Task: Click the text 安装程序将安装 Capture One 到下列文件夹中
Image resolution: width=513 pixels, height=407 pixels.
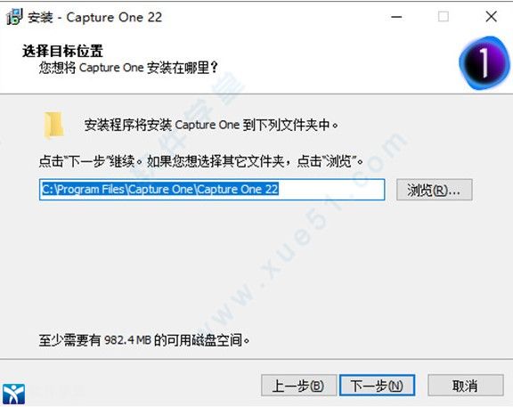Action: click(x=211, y=125)
